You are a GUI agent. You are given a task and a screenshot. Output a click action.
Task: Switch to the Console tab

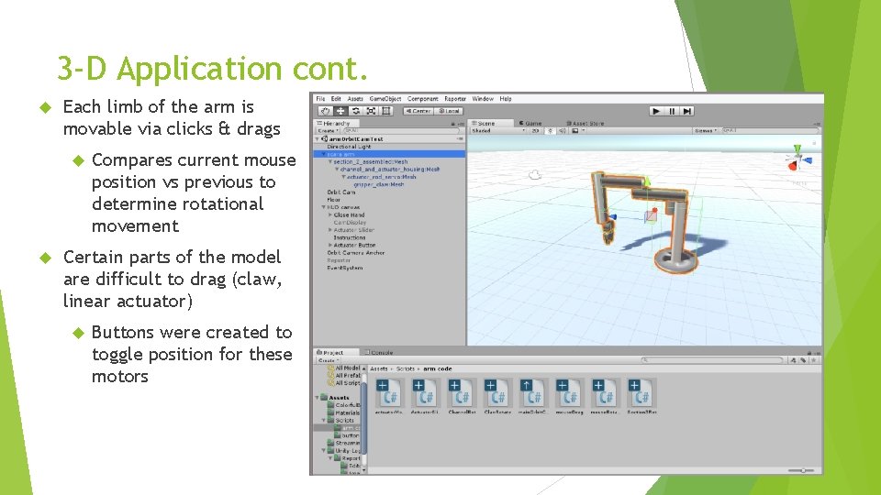point(379,352)
